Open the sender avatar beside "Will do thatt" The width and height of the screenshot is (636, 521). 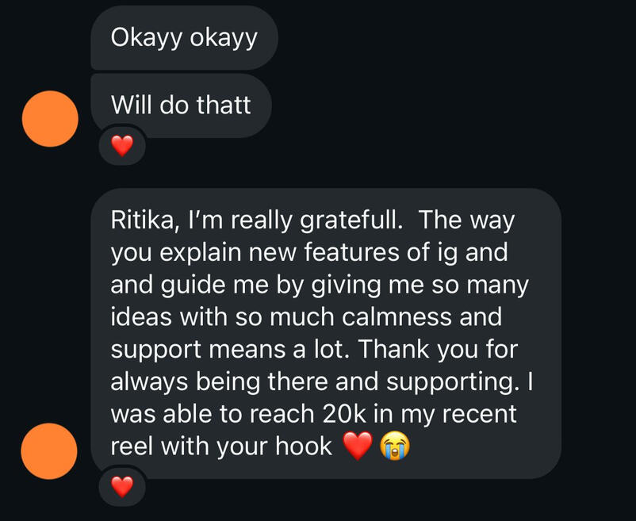pos(50,118)
